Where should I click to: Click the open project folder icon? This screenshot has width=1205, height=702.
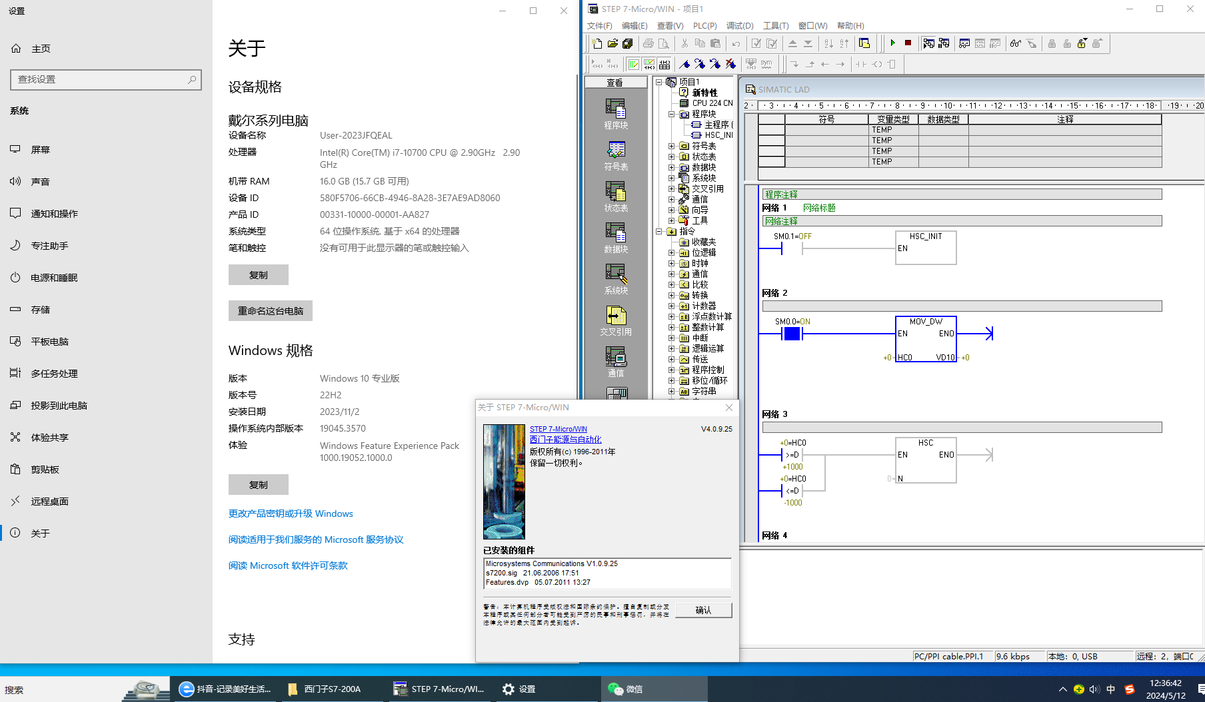click(x=612, y=44)
